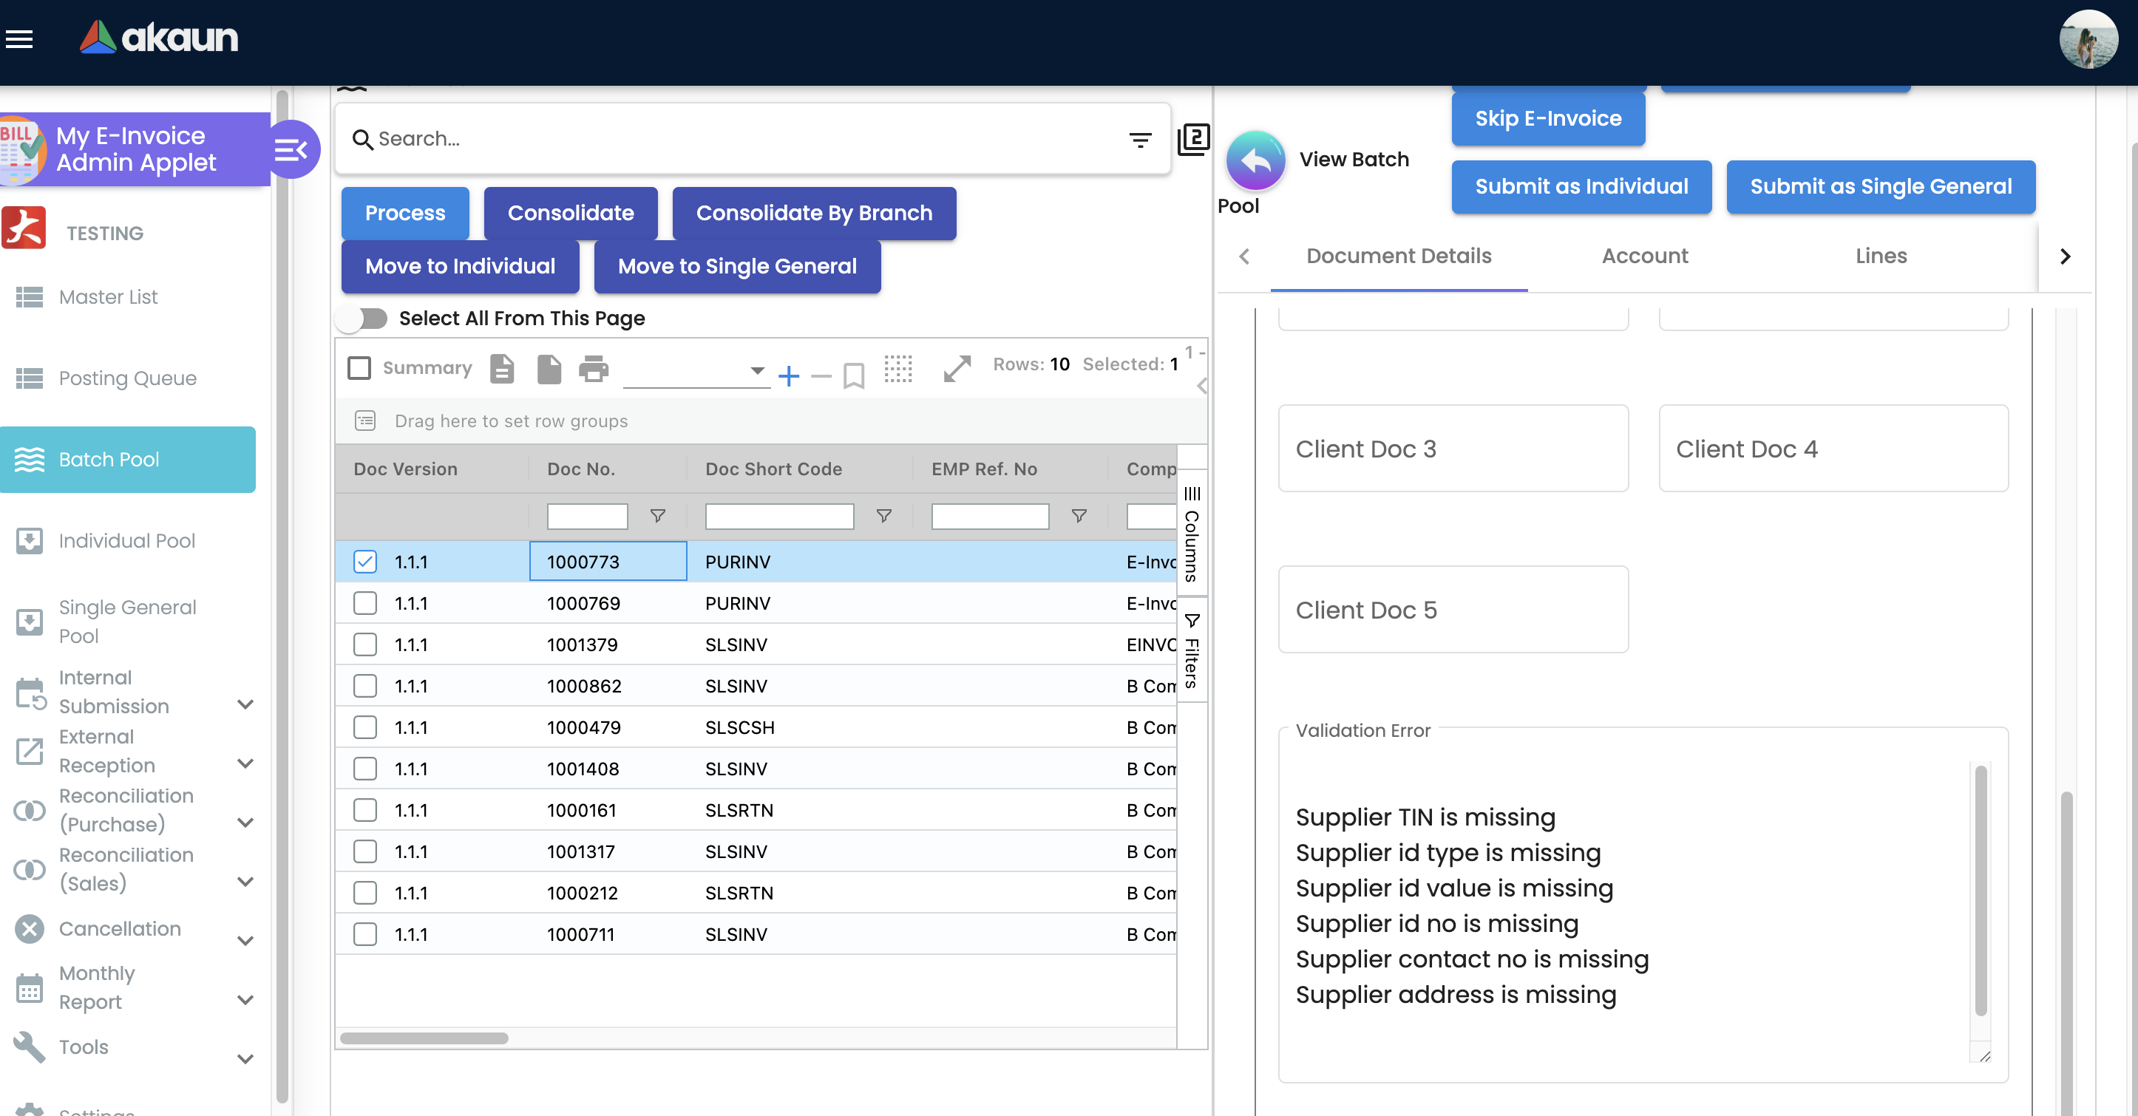Click the Validation Error box scrollbar
Screen dimensions: 2138x1116
click(x=1981, y=891)
